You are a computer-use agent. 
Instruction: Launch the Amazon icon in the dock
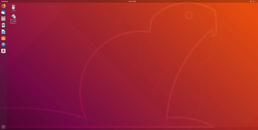coord(3,51)
